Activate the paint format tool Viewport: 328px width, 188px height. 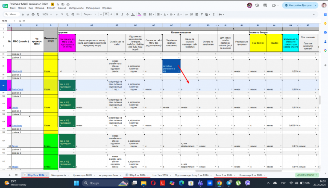38,14
